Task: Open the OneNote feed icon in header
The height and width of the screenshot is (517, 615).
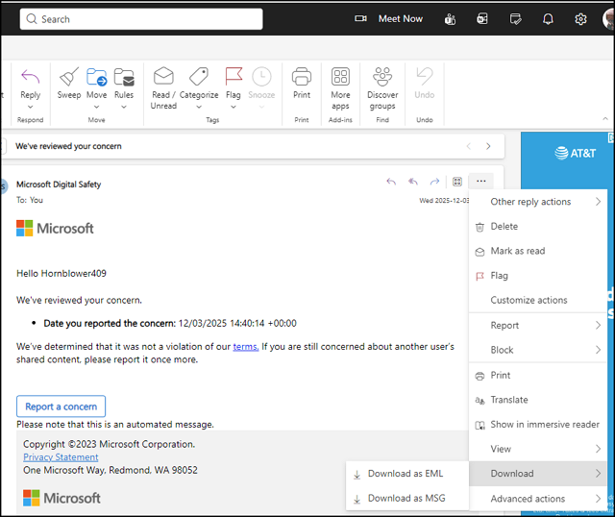Action: point(482,19)
